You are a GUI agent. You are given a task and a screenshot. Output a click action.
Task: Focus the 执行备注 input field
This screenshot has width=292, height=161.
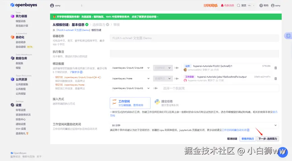click(x=194, y=54)
